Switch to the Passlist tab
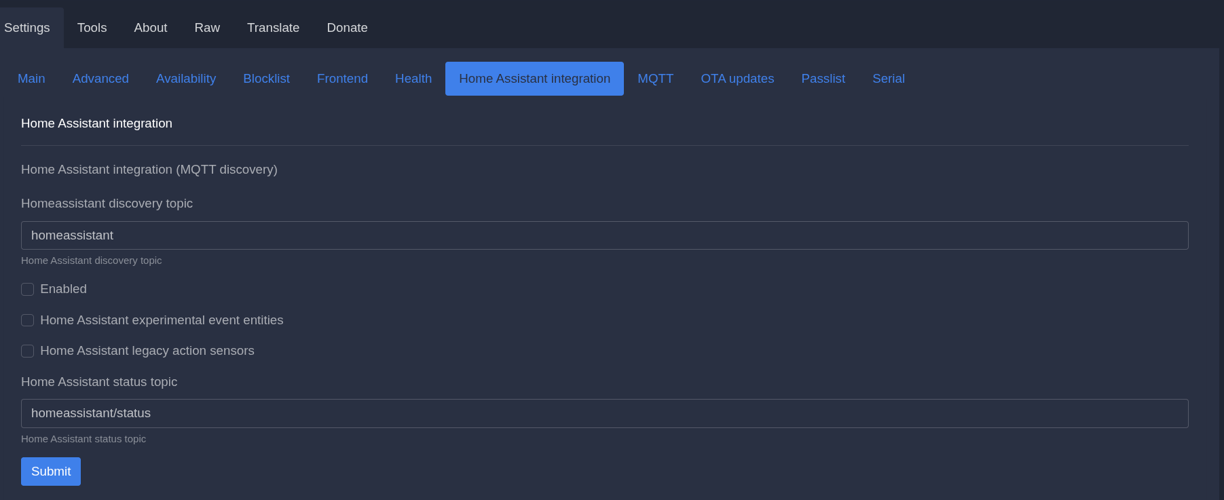 (823, 79)
